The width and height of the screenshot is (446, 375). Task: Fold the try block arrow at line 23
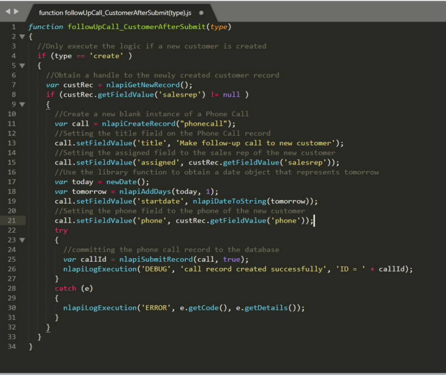pos(22,240)
